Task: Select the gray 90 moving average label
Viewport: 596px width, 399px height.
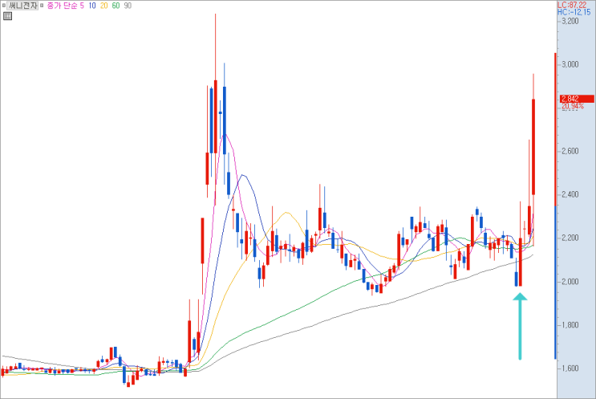Action: pos(128,6)
